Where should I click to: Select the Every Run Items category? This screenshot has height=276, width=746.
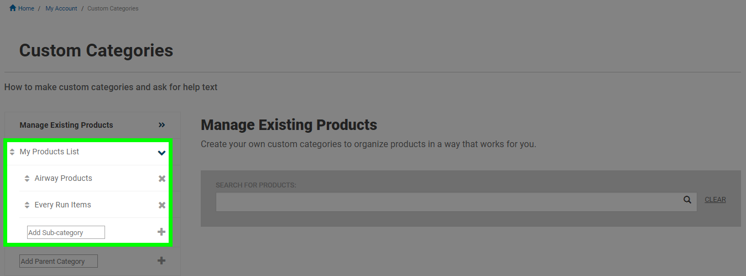(x=62, y=205)
